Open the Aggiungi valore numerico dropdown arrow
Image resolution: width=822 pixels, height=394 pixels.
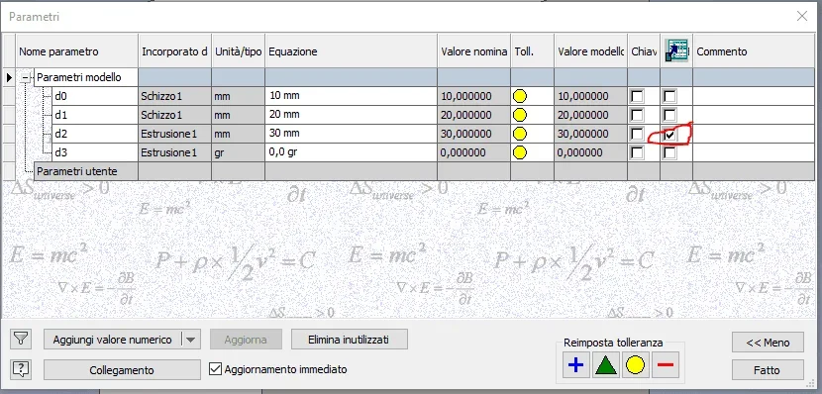[190, 340]
